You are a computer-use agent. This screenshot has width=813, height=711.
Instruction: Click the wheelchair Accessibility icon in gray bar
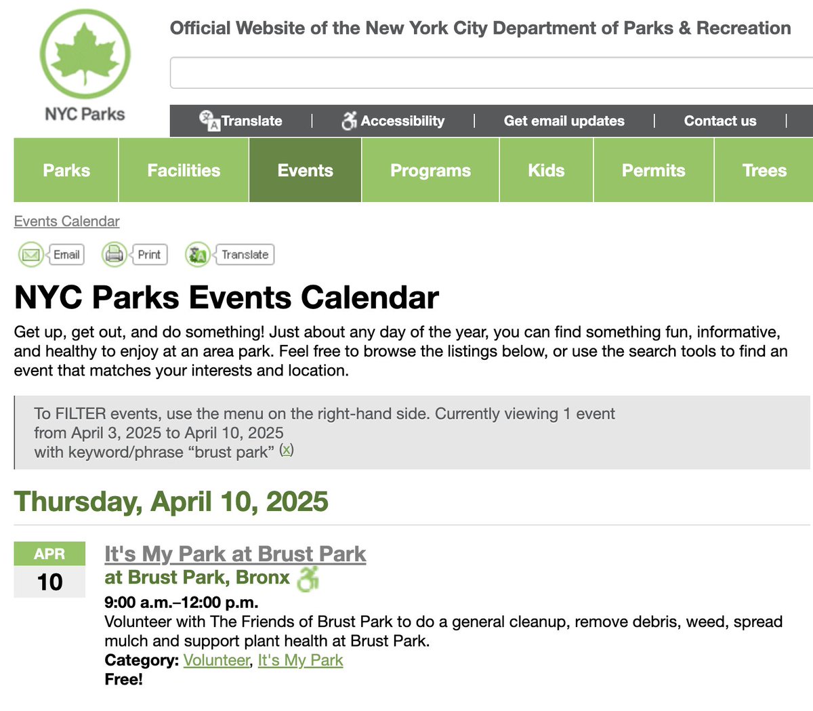tap(349, 121)
